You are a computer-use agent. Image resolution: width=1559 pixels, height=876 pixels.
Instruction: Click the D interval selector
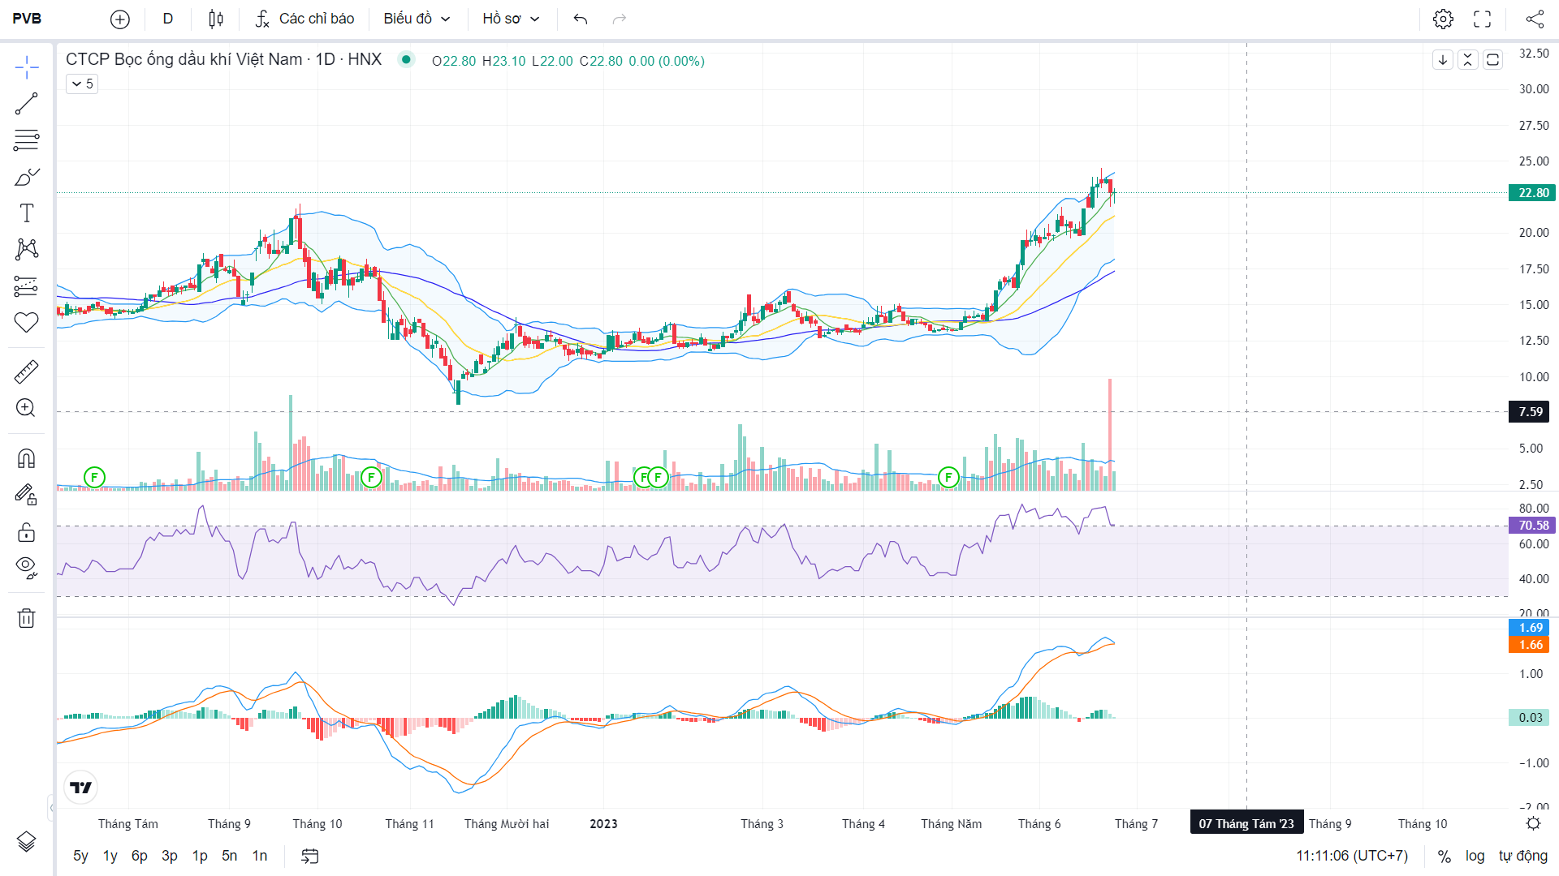(x=168, y=19)
